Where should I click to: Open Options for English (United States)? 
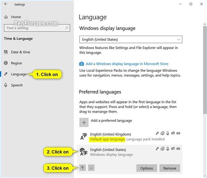(x=147, y=168)
